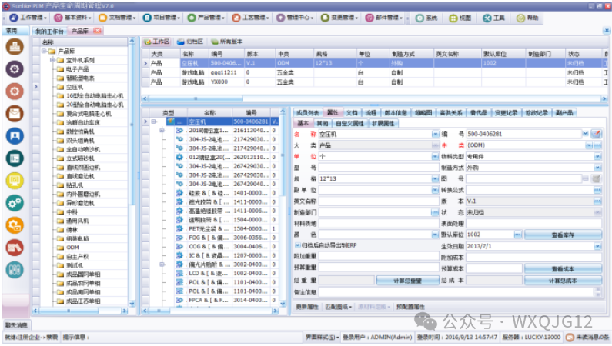Click the 视图 view toolbar icon
612x346 pixels.
[x=453, y=18]
